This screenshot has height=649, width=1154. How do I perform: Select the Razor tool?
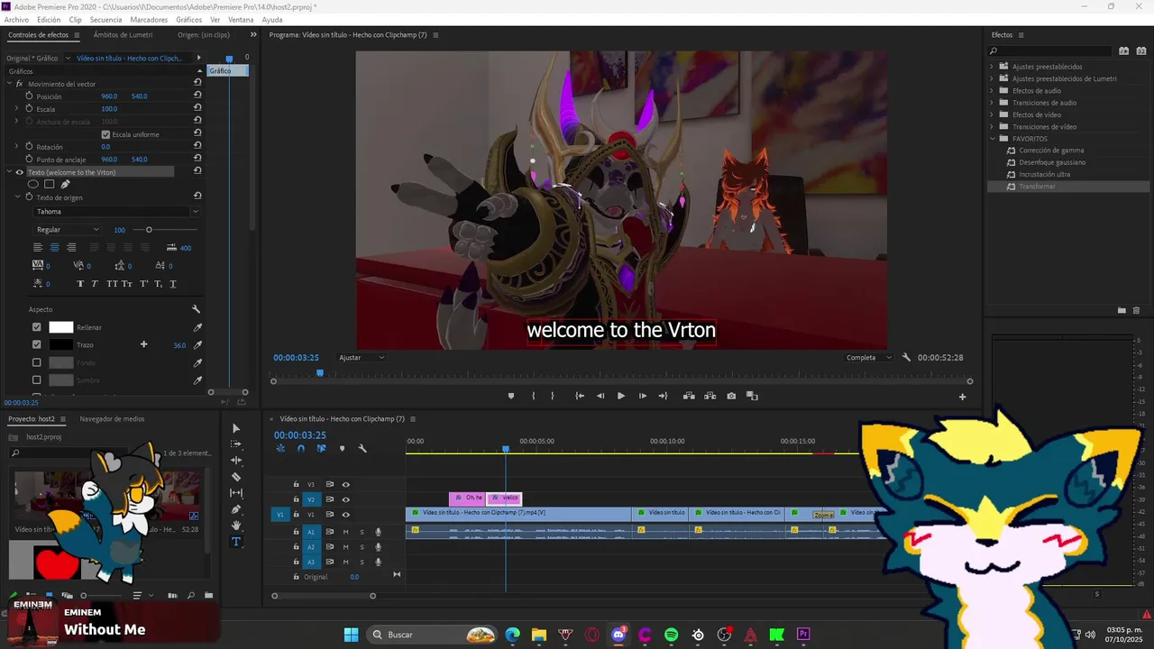coord(236,477)
